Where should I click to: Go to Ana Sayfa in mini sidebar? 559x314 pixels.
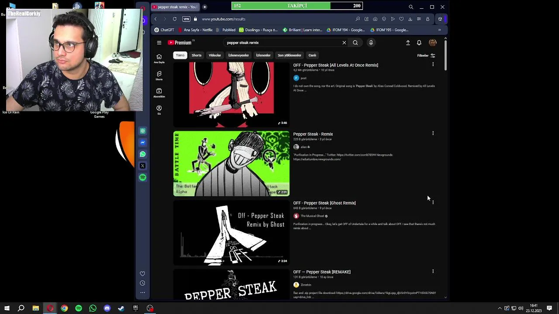(159, 58)
